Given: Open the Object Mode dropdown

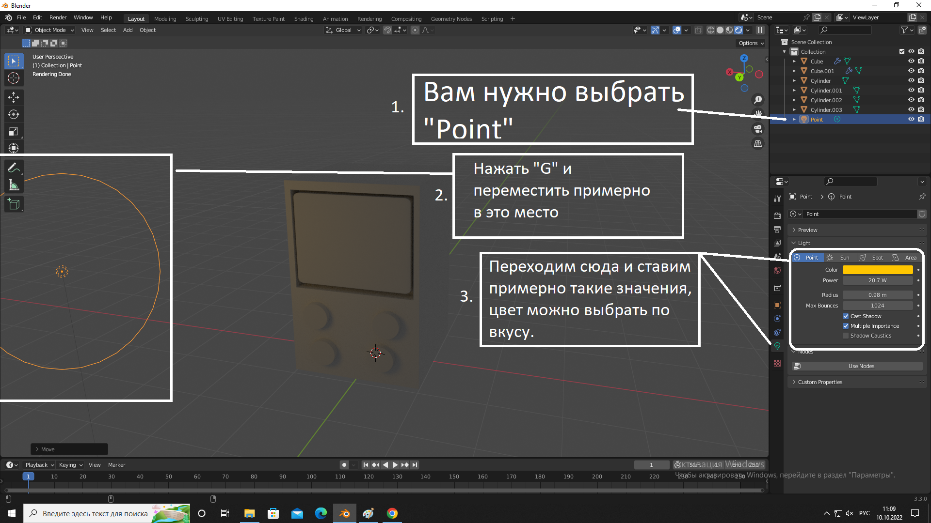Looking at the screenshot, I should (x=49, y=30).
